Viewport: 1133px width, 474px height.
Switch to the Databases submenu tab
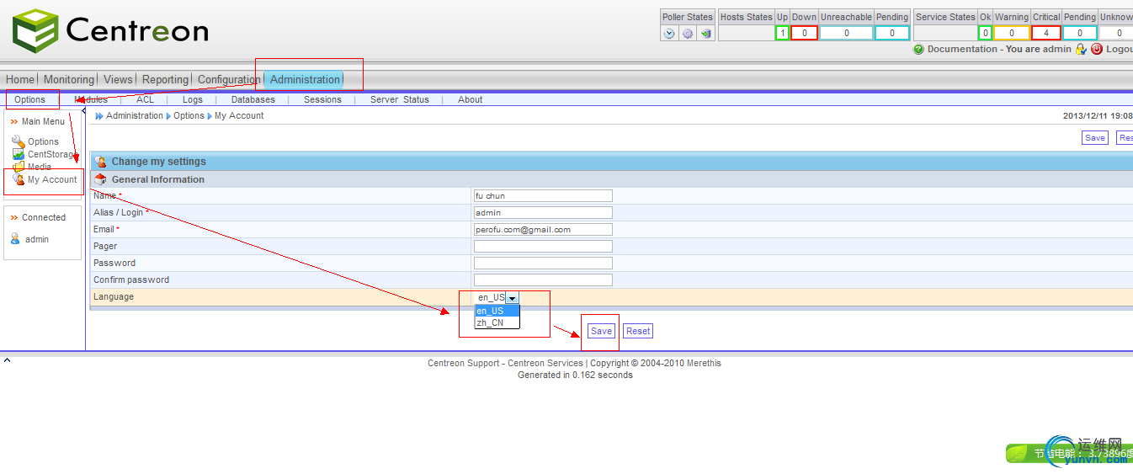tap(253, 99)
